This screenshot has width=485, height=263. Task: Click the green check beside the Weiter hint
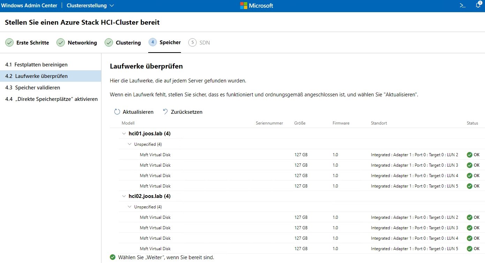113,257
